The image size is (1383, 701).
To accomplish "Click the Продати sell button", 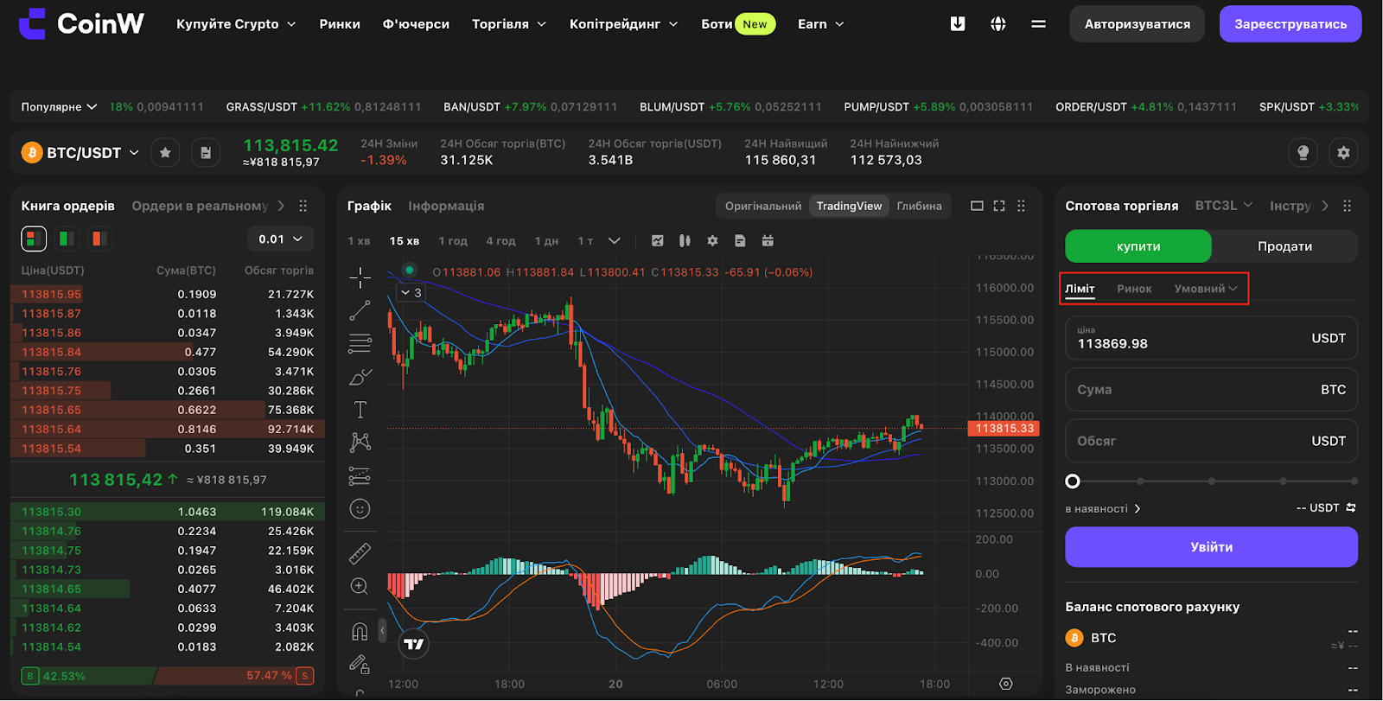I will pos(1284,246).
